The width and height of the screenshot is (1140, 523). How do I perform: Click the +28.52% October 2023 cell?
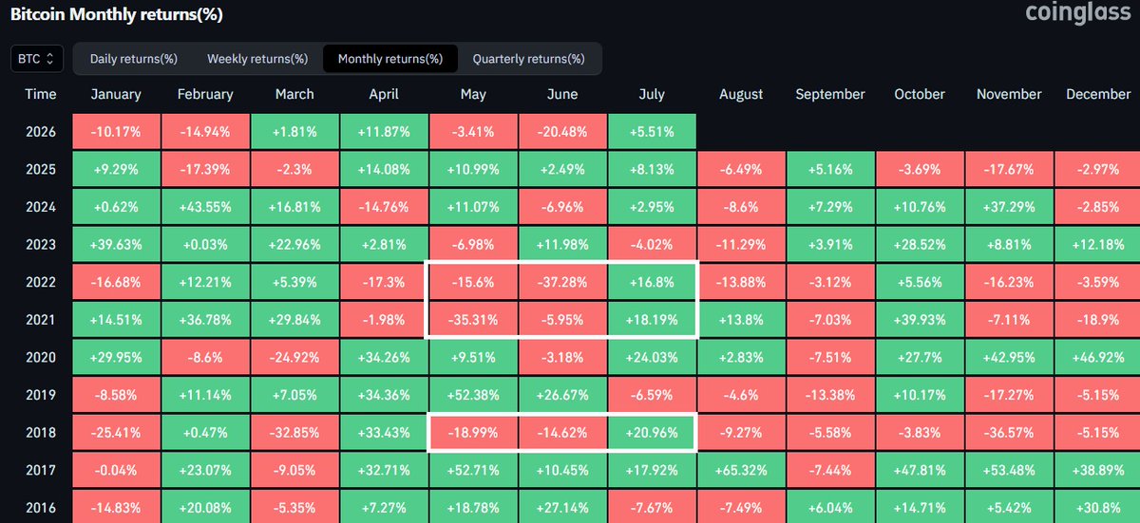point(920,244)
